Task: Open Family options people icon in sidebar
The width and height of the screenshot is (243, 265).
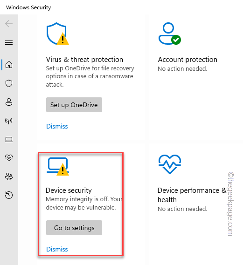Action: pyautogui.click(x=9, y=177)
